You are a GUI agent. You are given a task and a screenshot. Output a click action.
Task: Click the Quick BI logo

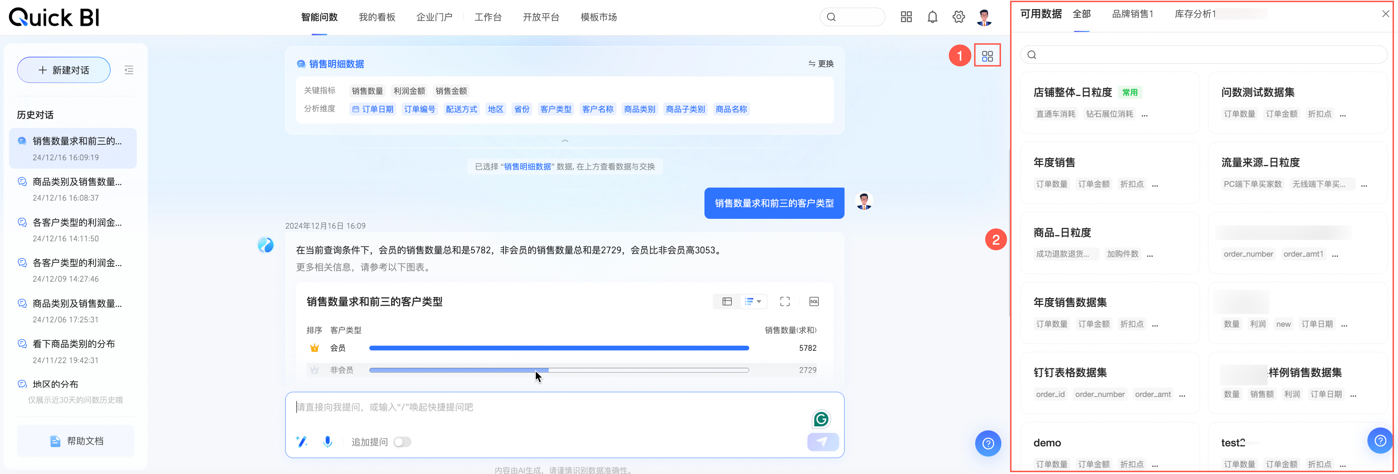(54, 17)
